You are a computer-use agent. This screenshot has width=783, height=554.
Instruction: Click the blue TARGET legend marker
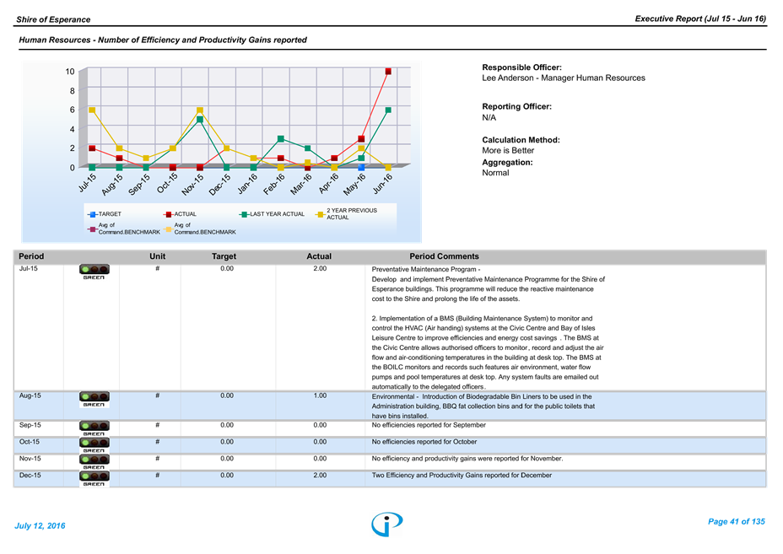click(92, 215)
